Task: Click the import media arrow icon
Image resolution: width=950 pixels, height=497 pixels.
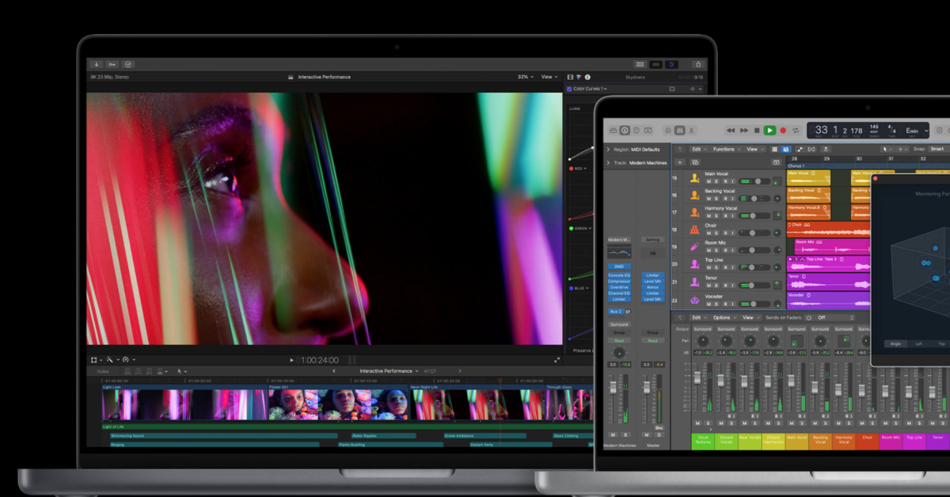Action: click(97, 64)
